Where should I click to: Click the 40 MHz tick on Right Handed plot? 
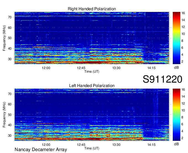(x=10, y=49)
